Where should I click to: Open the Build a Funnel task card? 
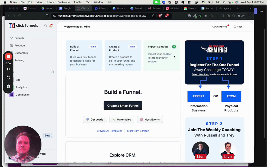pyautogui.click(x=84, y=56)
